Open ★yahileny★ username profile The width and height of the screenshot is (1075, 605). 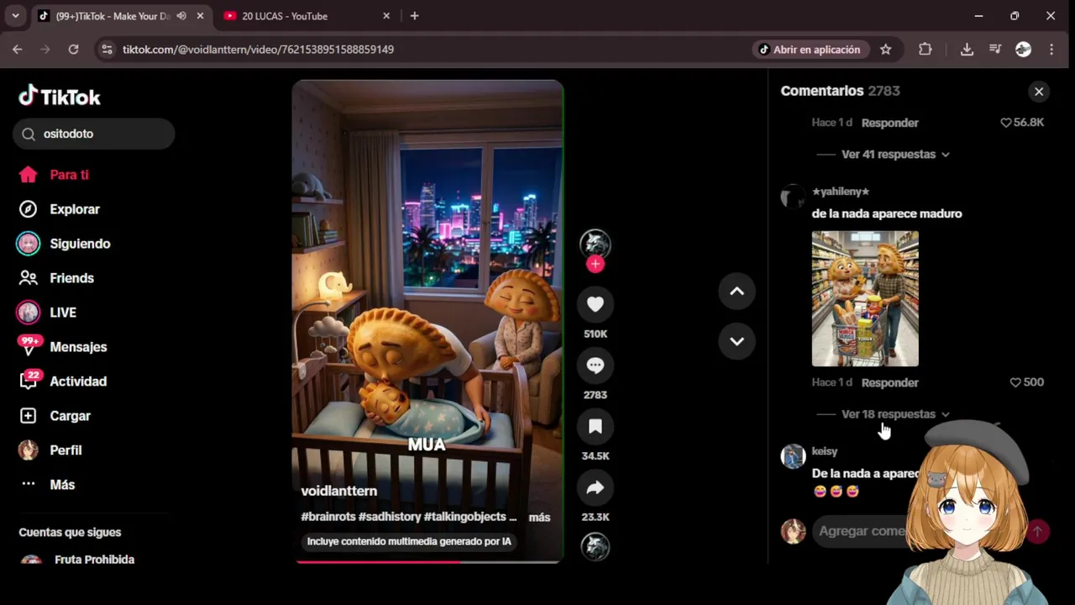pyautogui.click(x=840, y=192)
